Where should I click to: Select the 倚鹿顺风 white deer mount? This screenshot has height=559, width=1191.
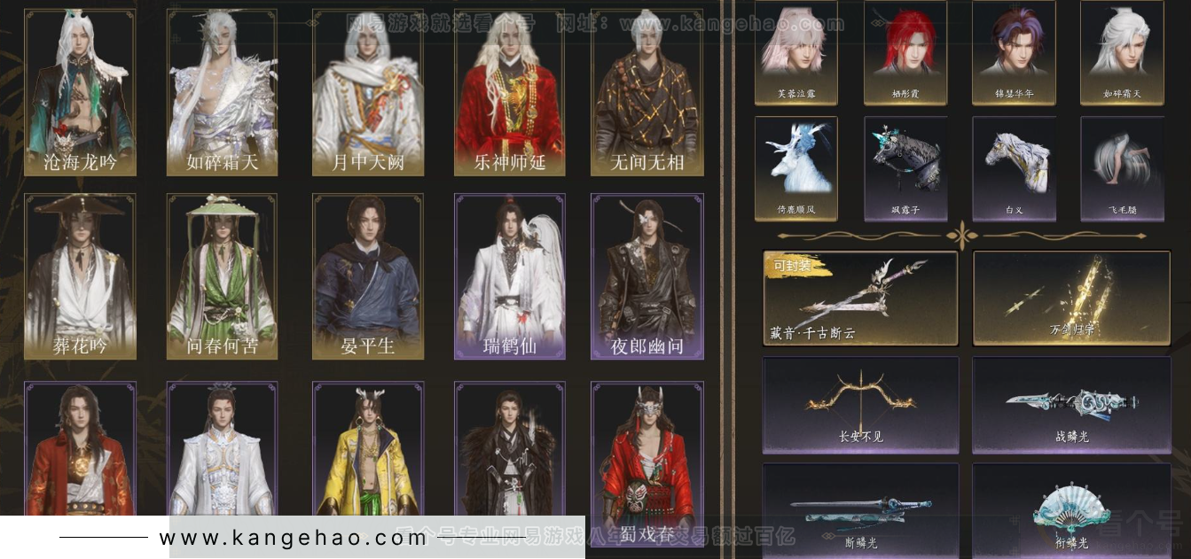click(x=796, y=169)
